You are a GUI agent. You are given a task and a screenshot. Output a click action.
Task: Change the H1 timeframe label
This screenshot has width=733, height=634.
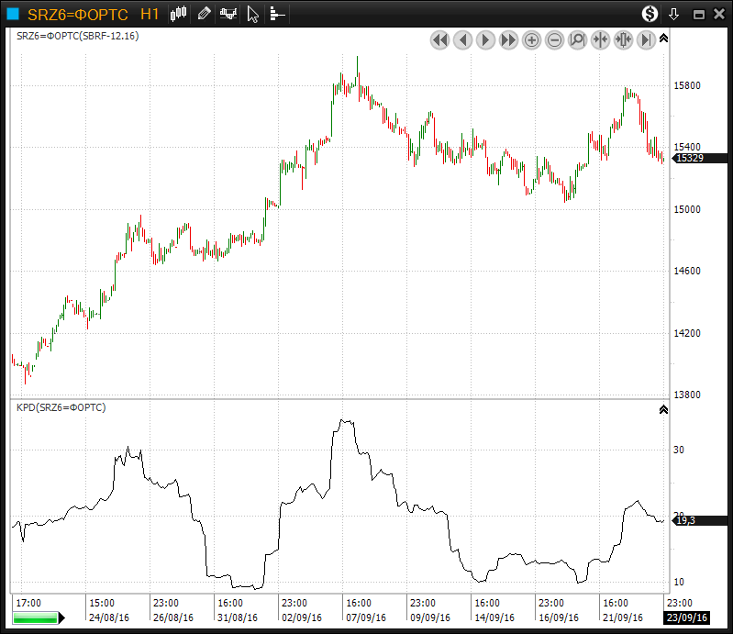click(x=150, y=14)
